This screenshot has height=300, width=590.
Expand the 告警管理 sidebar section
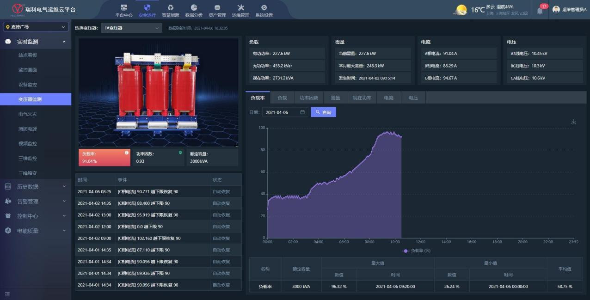pyautogui.click(x=36, y=202)
